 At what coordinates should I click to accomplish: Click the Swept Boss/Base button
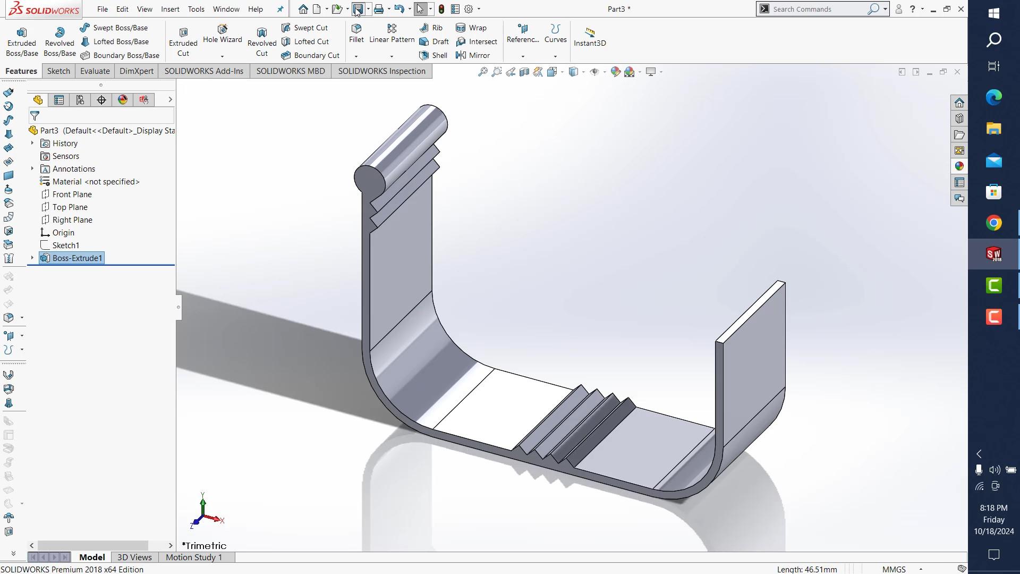[x=114, y=28]
